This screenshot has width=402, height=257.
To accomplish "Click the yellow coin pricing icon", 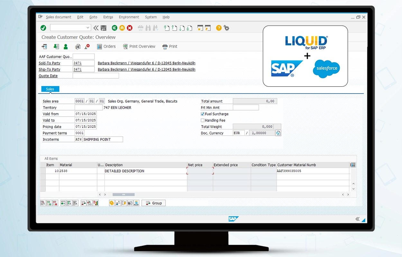I will [112, 203].
